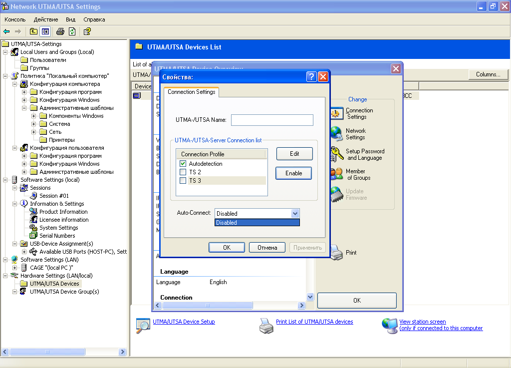Click the UTMA-/UTSA Name input field
Screen dimensions: 511x368
tap(272, 120)
